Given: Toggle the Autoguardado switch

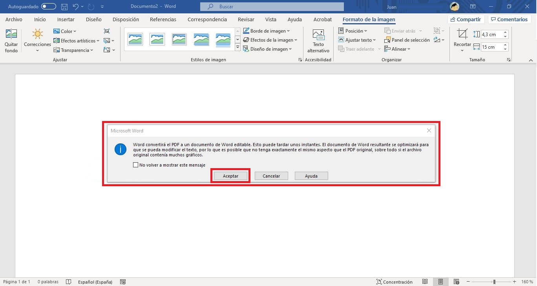Looking at the screenshot, I should point(49,7).
